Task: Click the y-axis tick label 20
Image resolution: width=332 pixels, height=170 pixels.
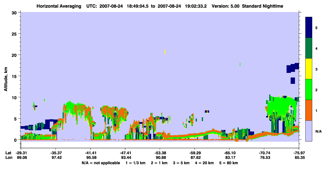Action: [15, 55]
